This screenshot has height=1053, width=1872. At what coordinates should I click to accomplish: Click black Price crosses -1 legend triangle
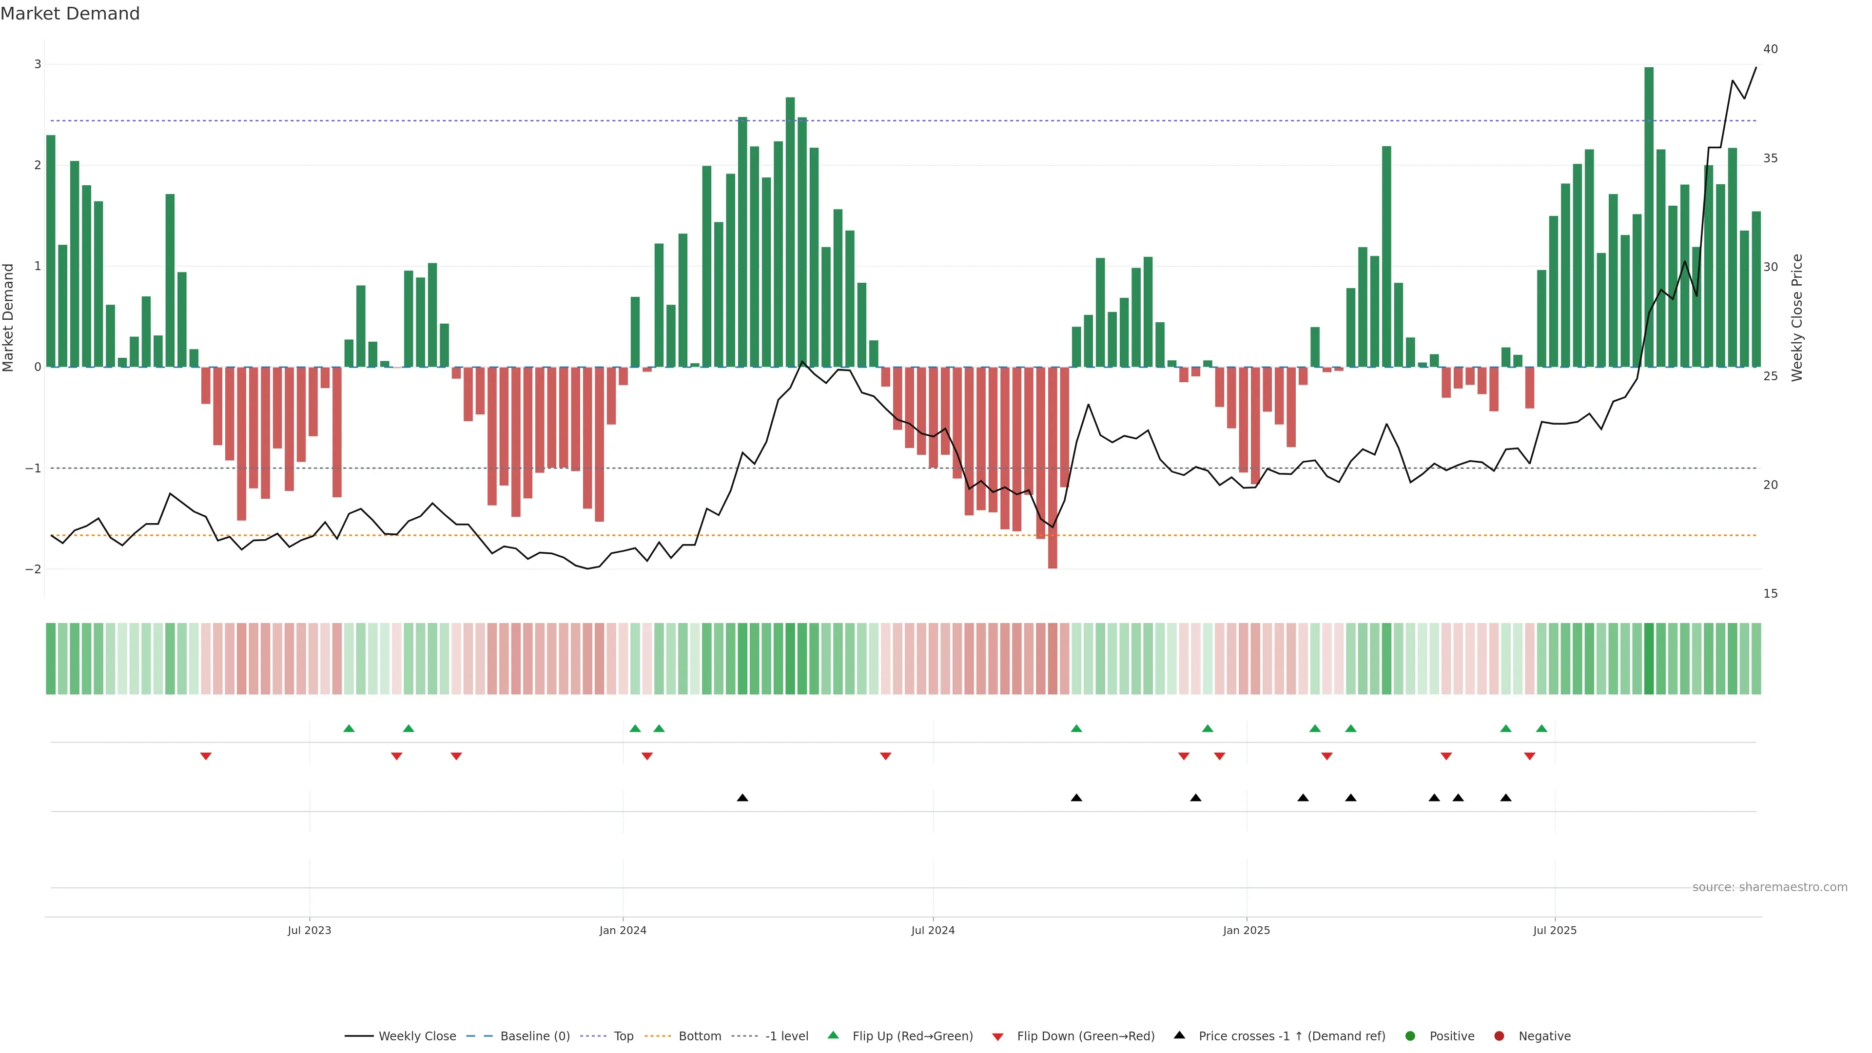click(x=1179, y=1035)
